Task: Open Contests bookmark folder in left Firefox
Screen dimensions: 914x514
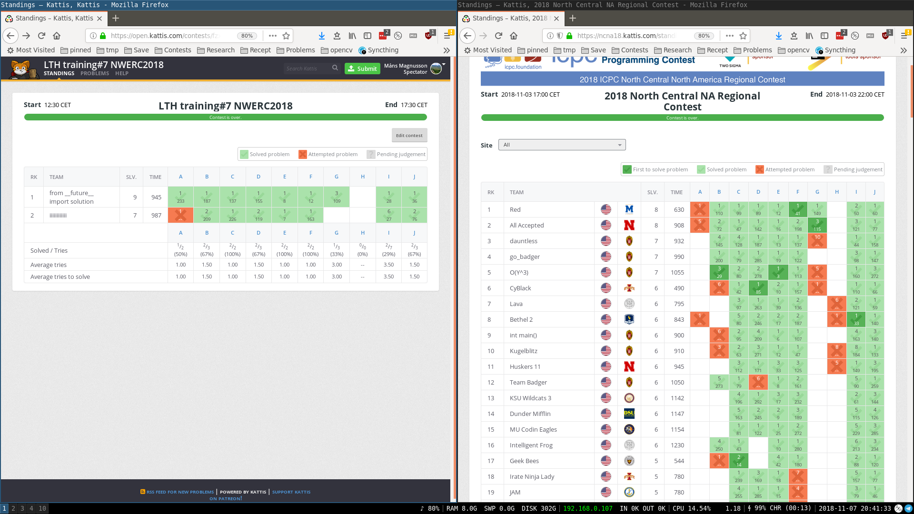Action: 172,50
